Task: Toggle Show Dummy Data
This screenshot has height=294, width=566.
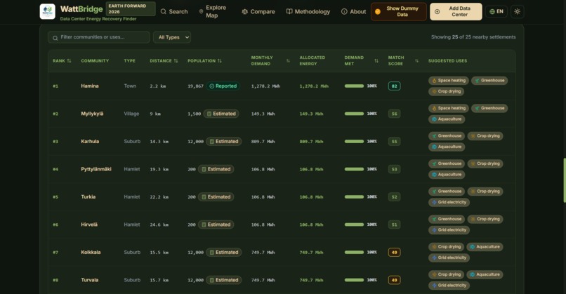Action: point(398,11)
